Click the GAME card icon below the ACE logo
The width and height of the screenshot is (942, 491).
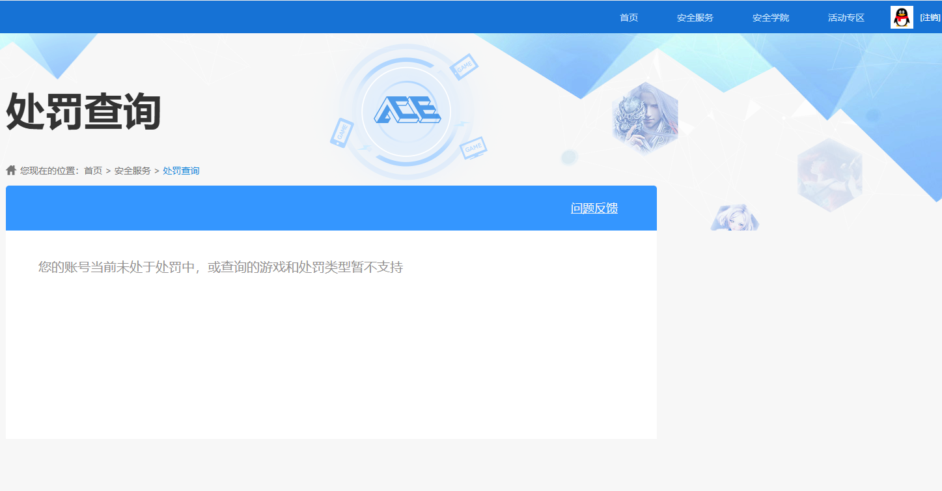(472, 147)
